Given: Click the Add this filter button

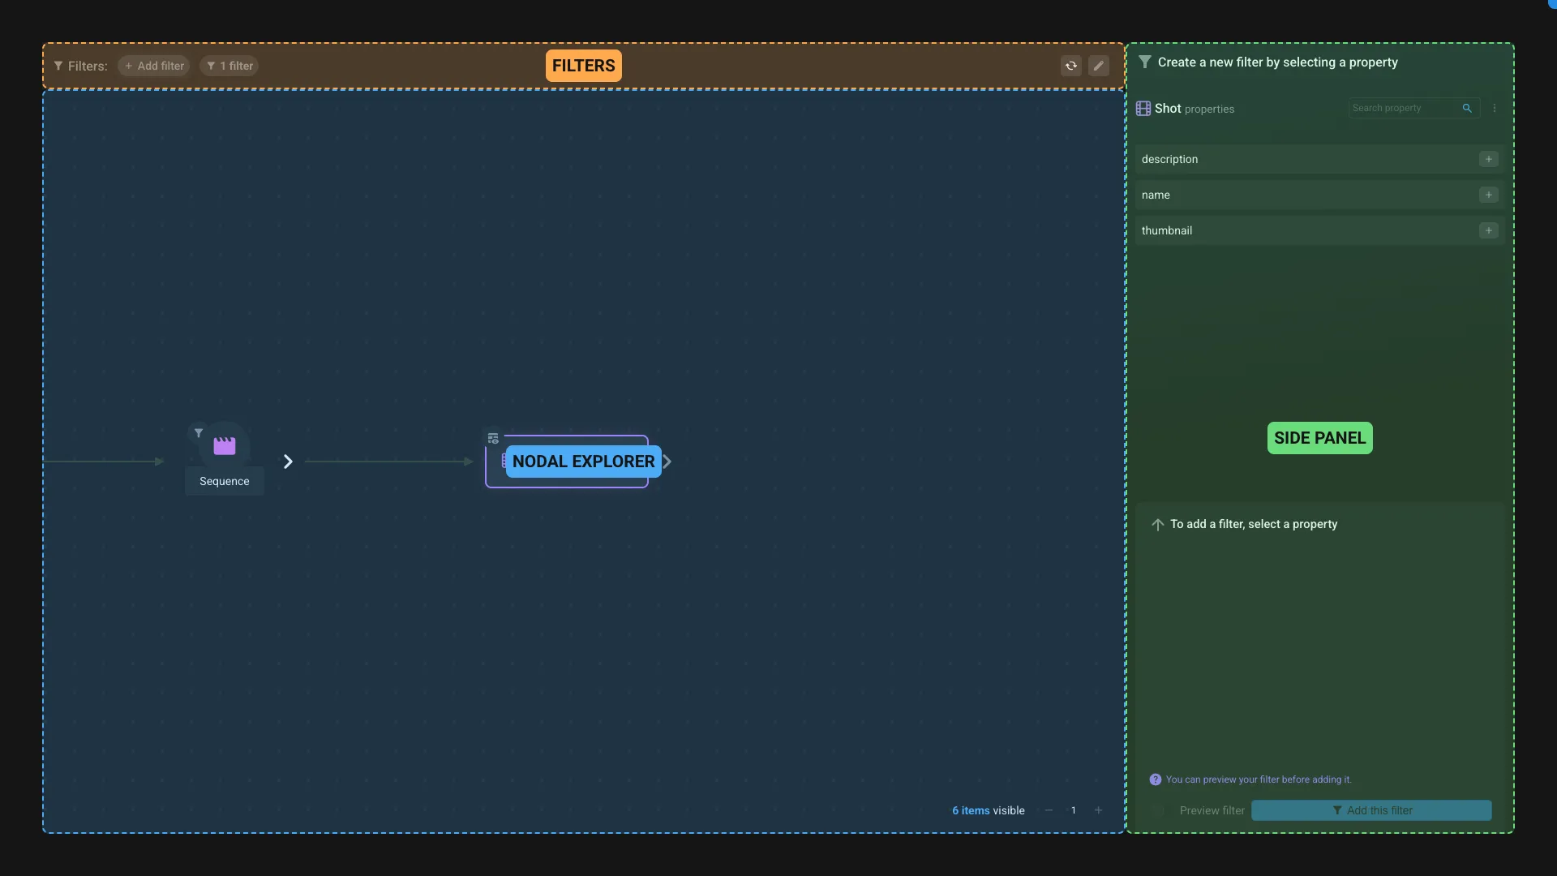Looking at the screenshot, I should [x=1372, y=810].
